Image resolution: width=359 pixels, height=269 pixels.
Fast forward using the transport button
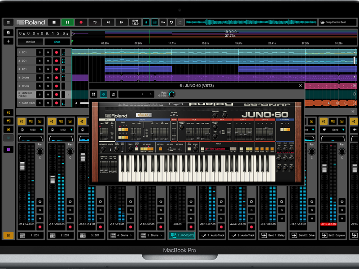[122, 22]
